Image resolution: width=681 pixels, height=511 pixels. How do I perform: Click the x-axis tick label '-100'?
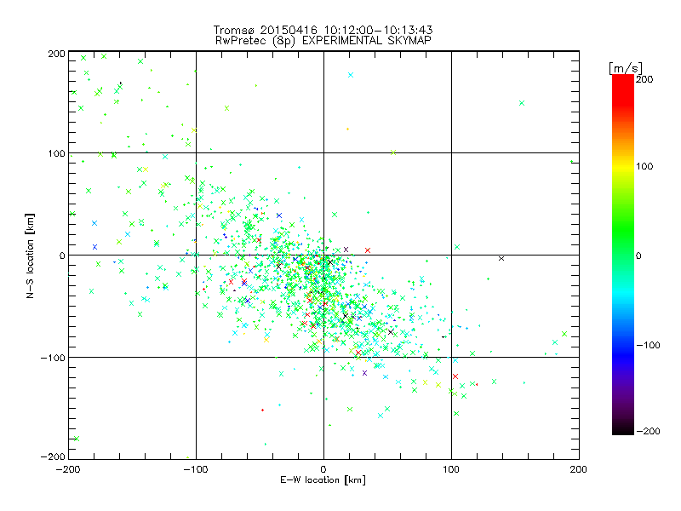point(196,469)
